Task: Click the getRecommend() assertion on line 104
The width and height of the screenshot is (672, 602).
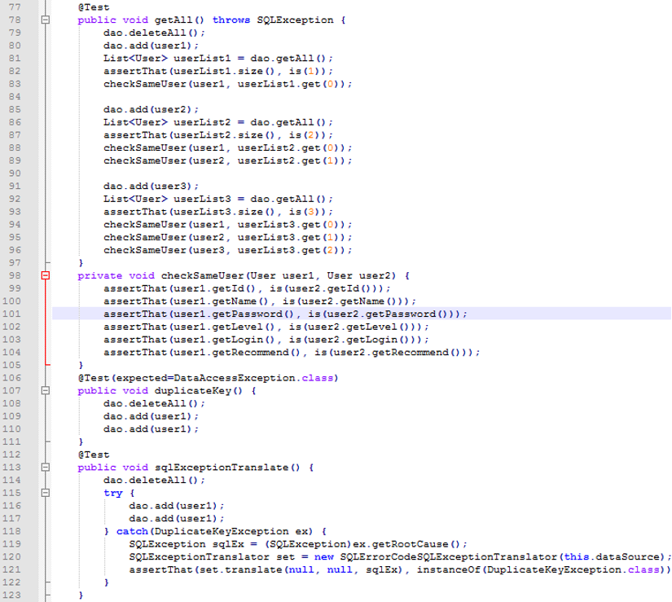Action: pyautogui.click(x=292, y=352)
